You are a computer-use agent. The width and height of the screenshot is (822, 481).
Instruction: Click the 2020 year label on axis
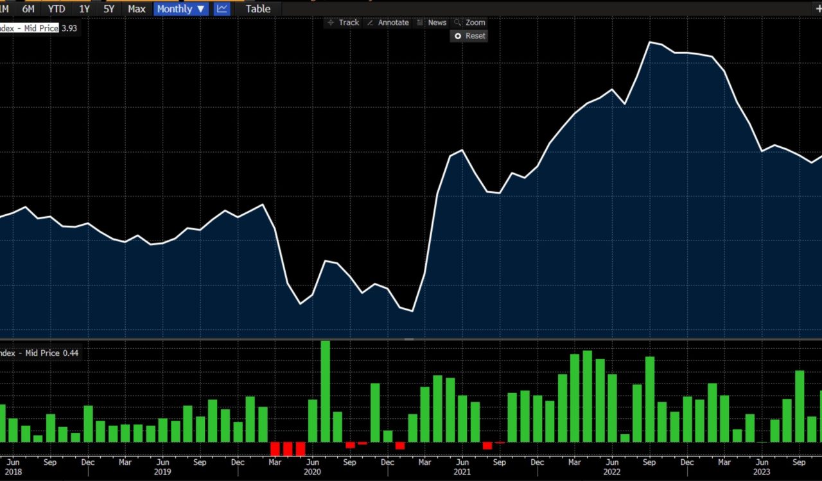click(x=313, y=472)
